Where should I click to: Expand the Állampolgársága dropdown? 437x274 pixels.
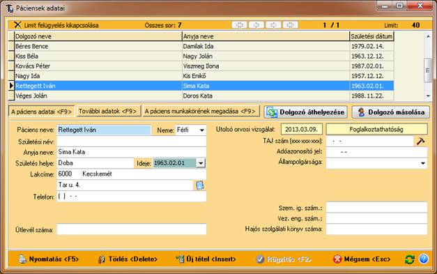[423, 163]
